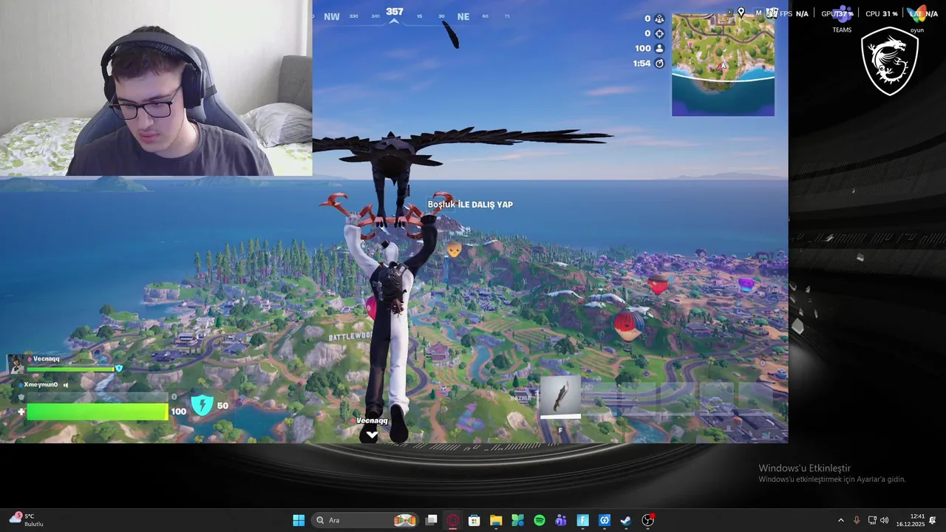Click the Vecnaqq player name tag
This screenshot has height=532, width=946.
[372, 420]
